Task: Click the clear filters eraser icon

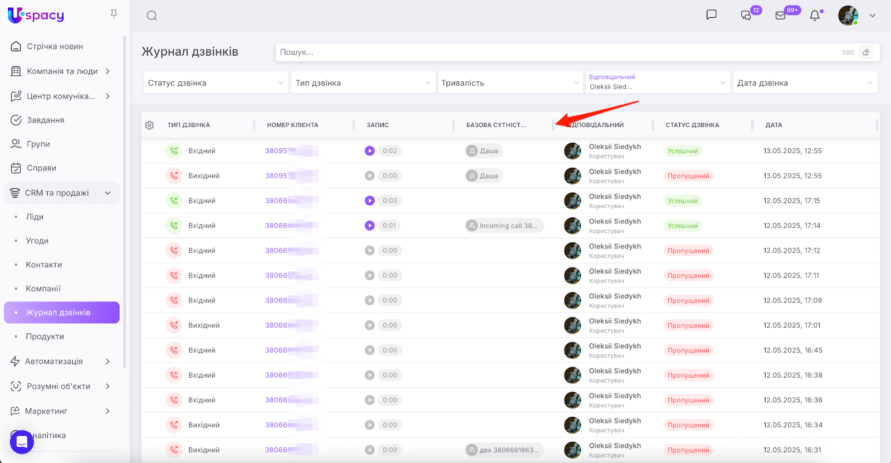Action: [866, 52]
